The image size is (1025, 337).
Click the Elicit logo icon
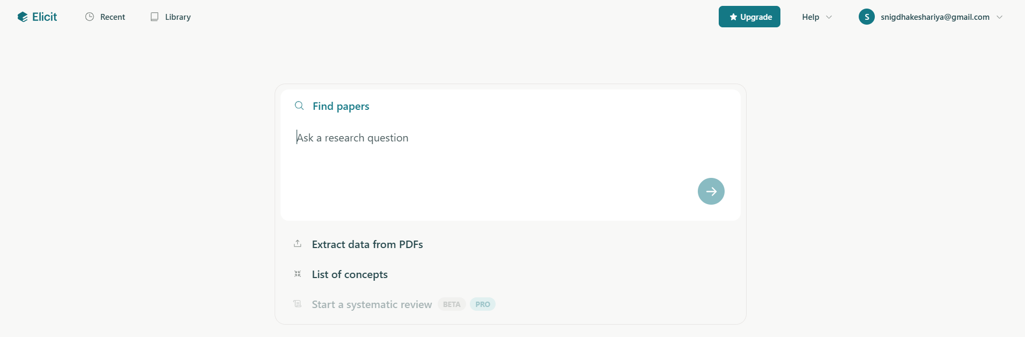(x=23, y=17)
